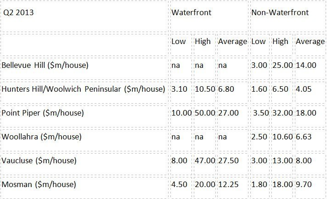Click the Bellevue Hill row label

click(x=45, y=66)
